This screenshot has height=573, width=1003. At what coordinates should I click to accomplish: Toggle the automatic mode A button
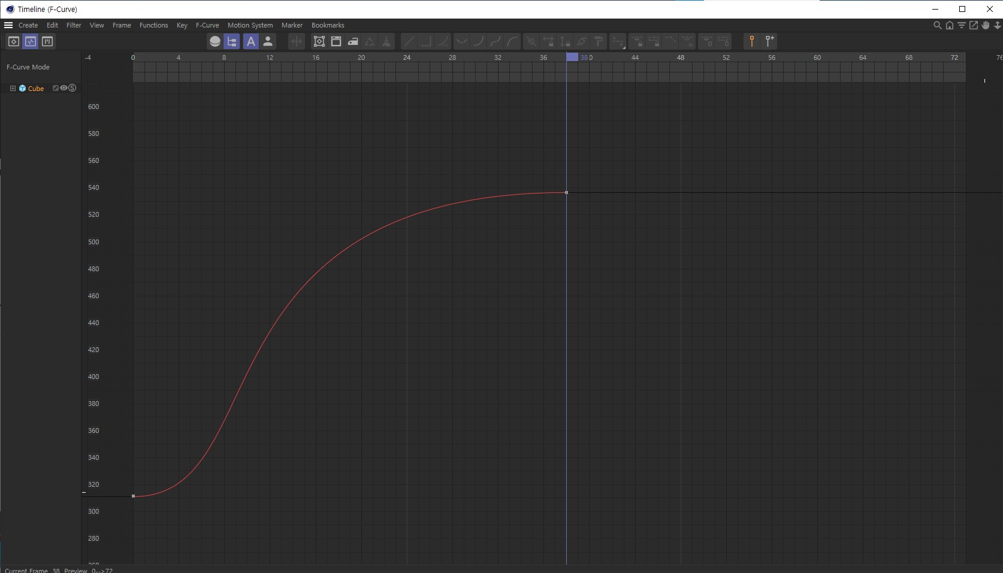pyautogui.click(x=250, y=41)
